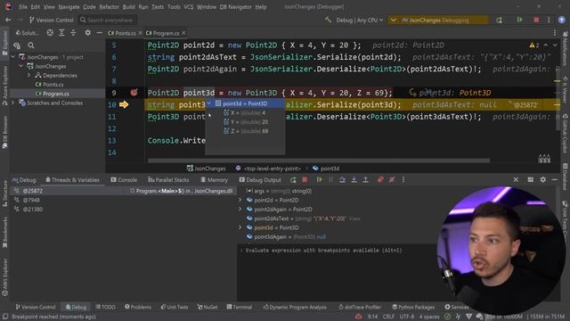Click the back navigation arrow in toolbar

coord(8,20)
